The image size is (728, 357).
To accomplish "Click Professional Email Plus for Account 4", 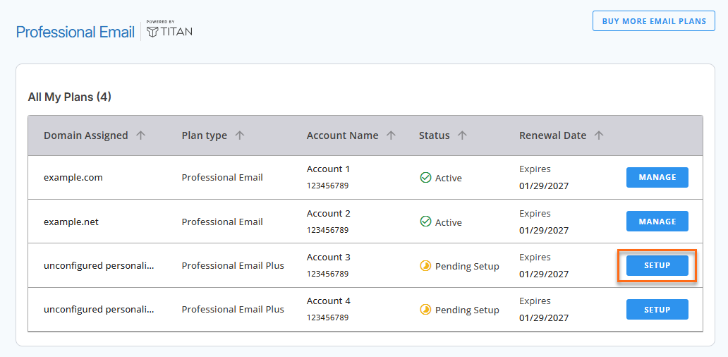I will coord(233,309).
